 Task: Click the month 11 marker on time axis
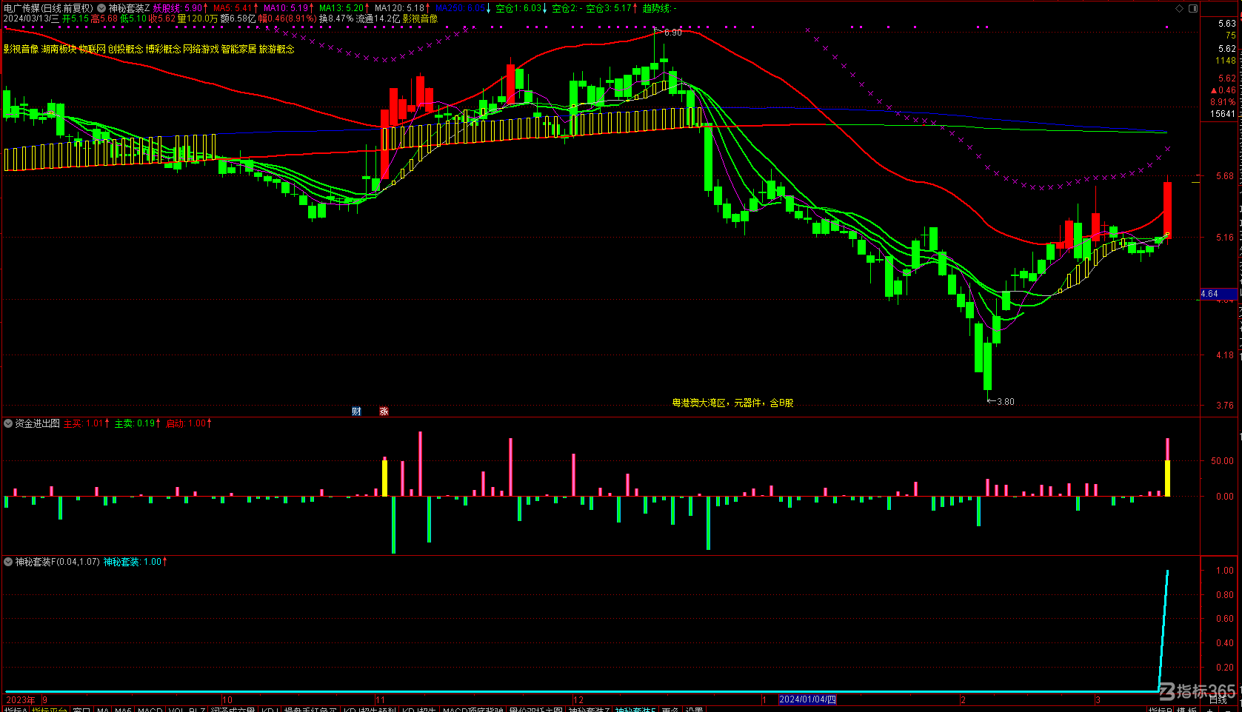(380, 699)
